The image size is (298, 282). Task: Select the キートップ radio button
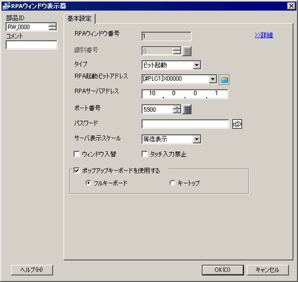(x=172, y=183)
